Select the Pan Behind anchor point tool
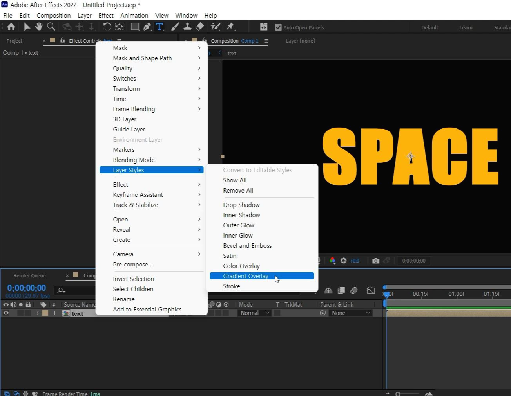Viewport: 511px width, 396px height. [x=119, y=27]
